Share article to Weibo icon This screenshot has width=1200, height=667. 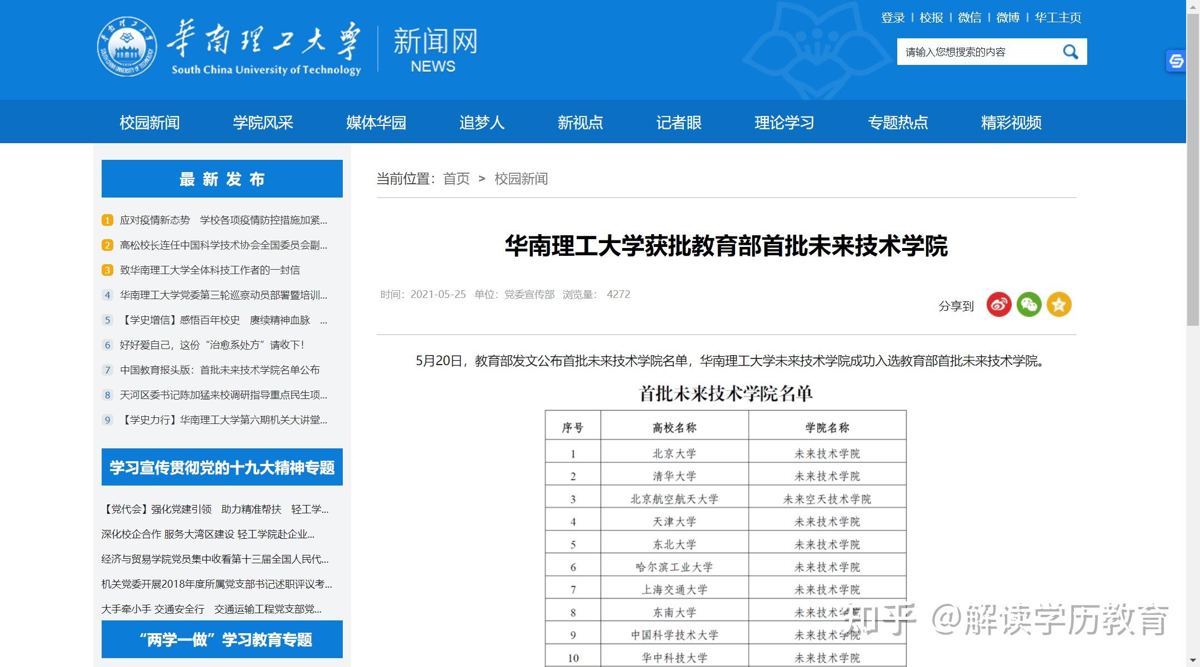[x=998, y=305]
